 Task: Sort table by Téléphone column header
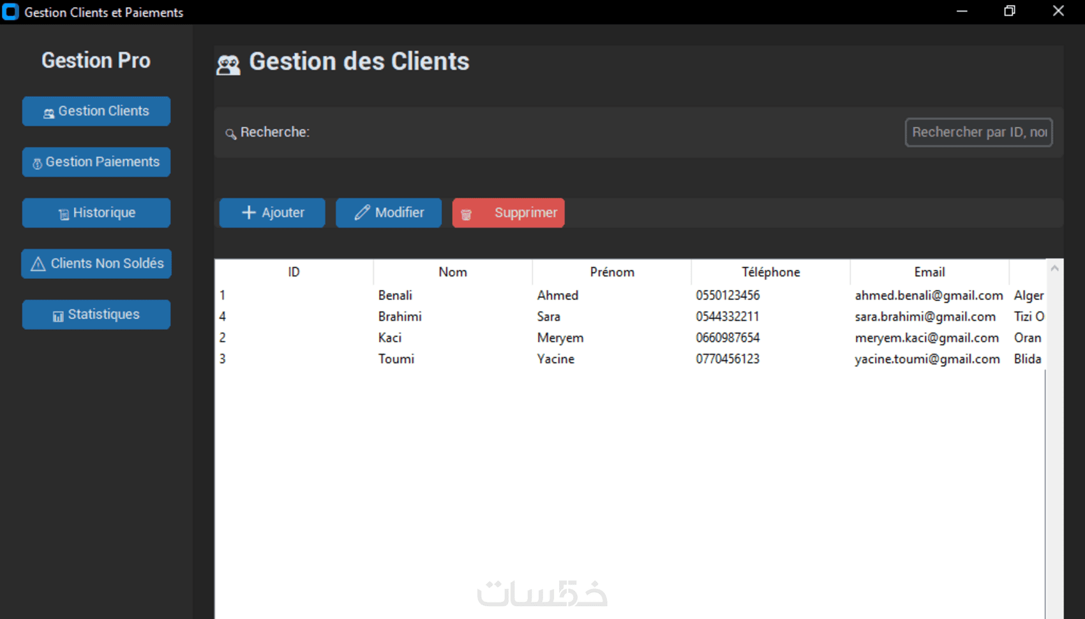coord(771,272)
